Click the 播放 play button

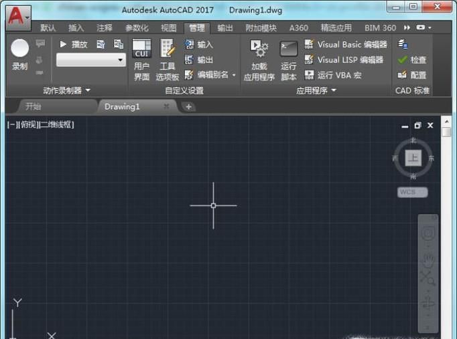coord(74,44)
